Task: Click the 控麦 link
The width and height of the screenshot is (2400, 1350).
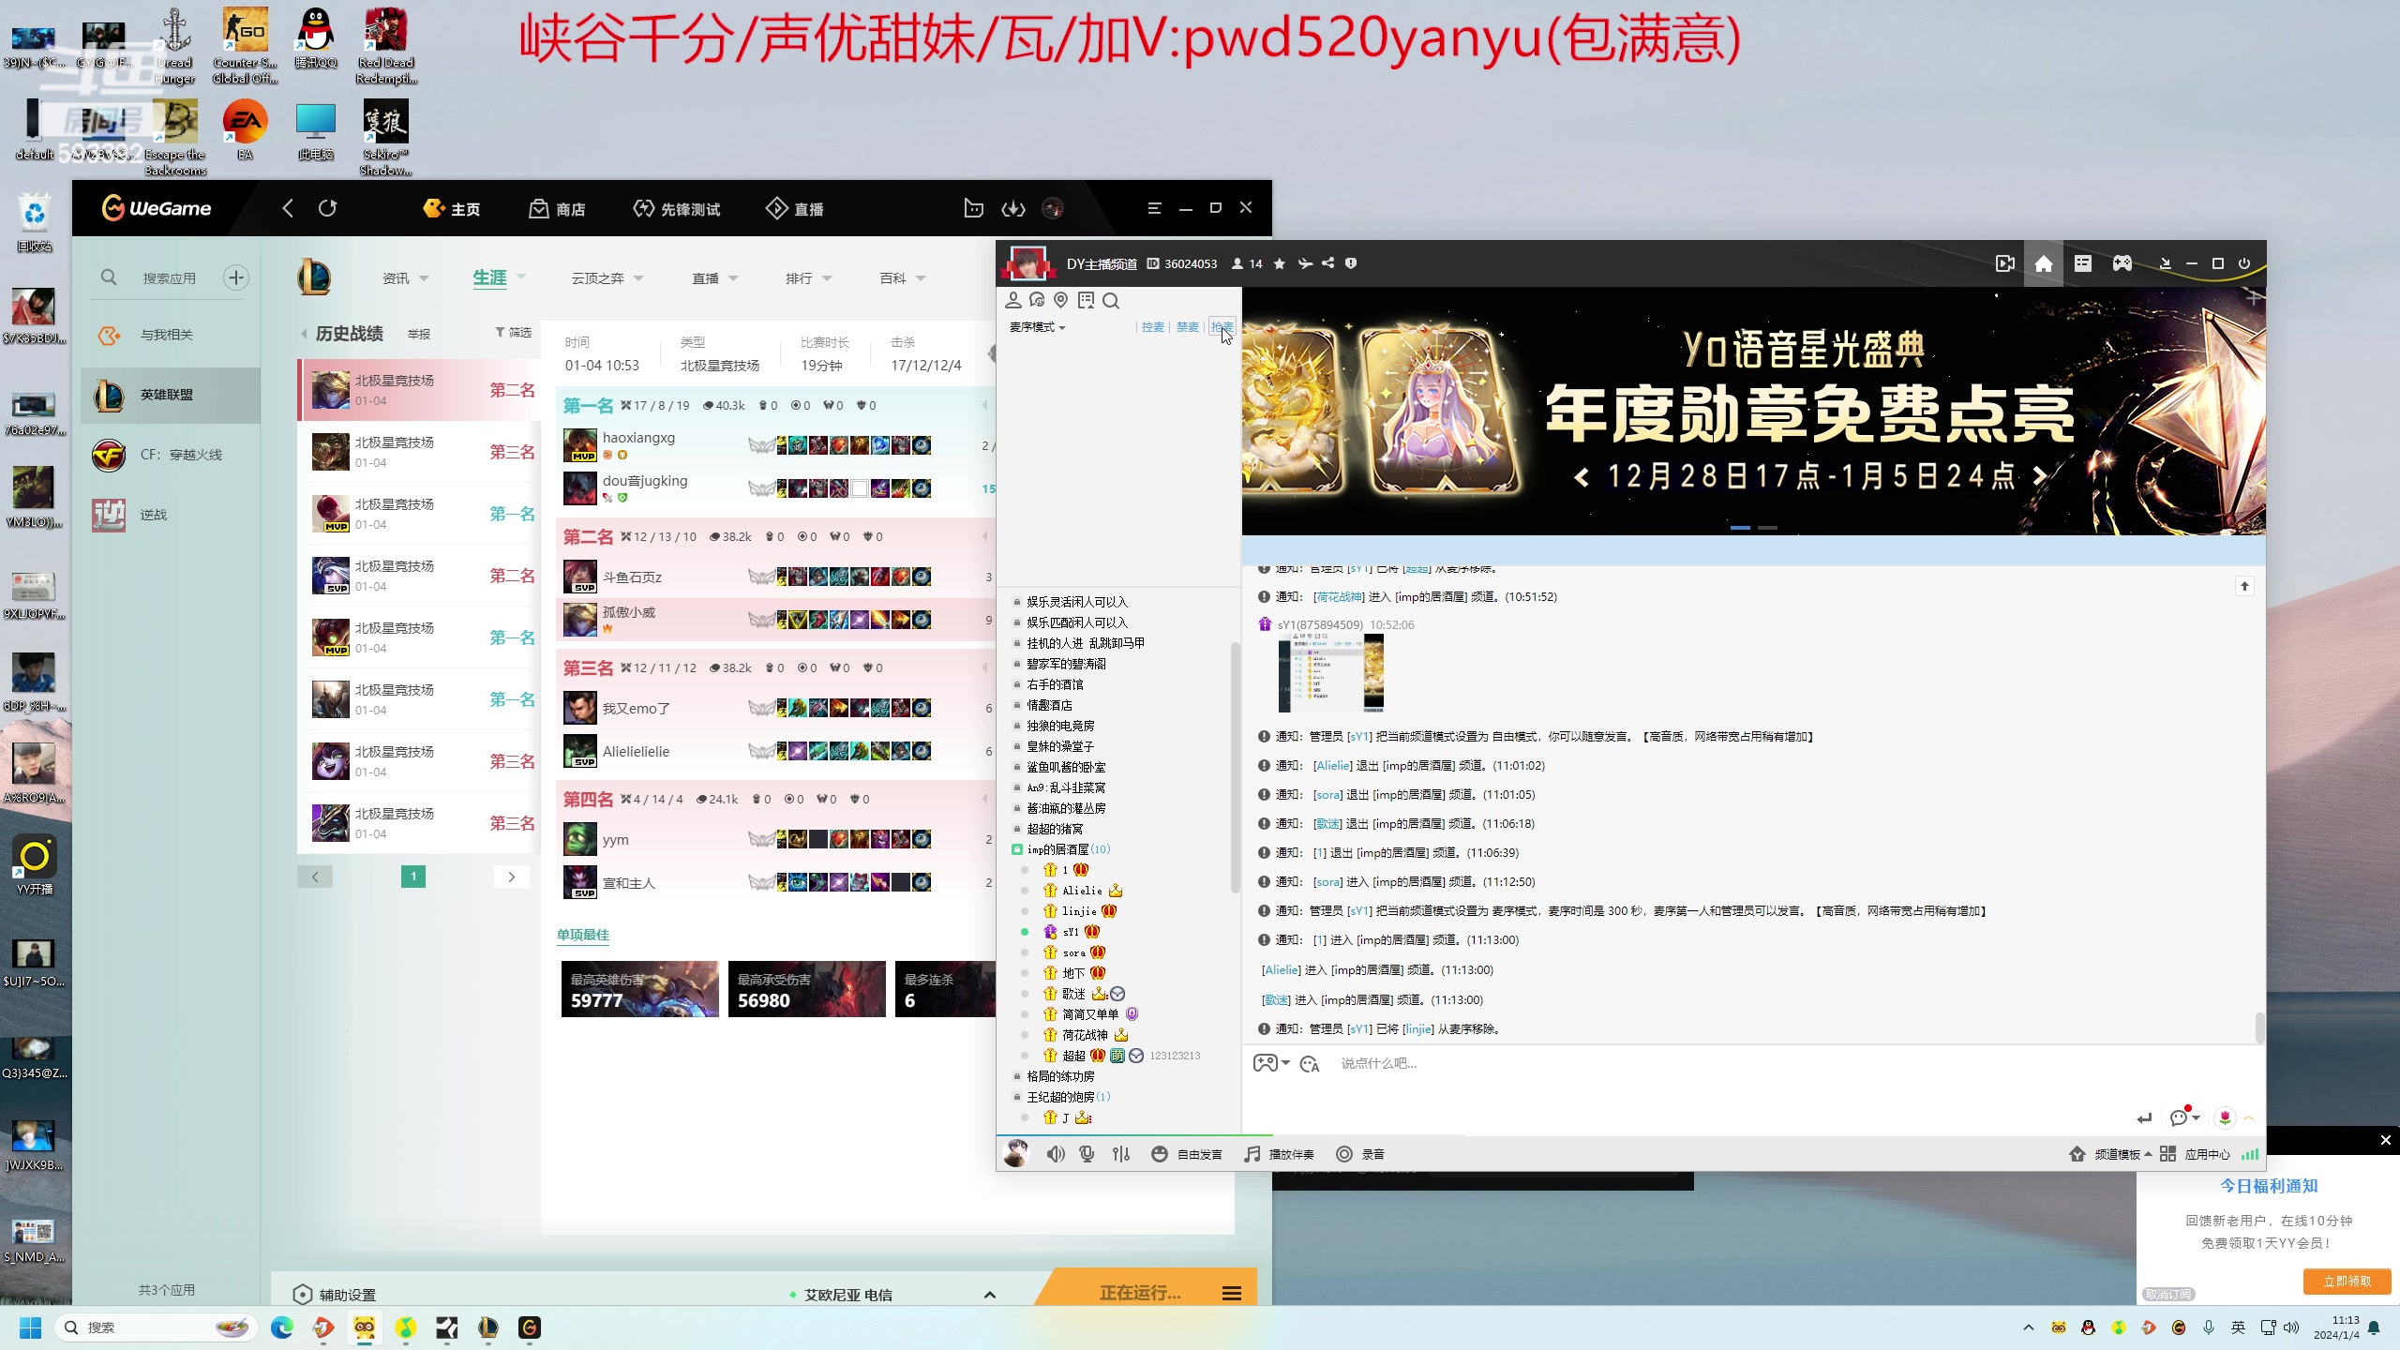Action: tap(1152, 327)
